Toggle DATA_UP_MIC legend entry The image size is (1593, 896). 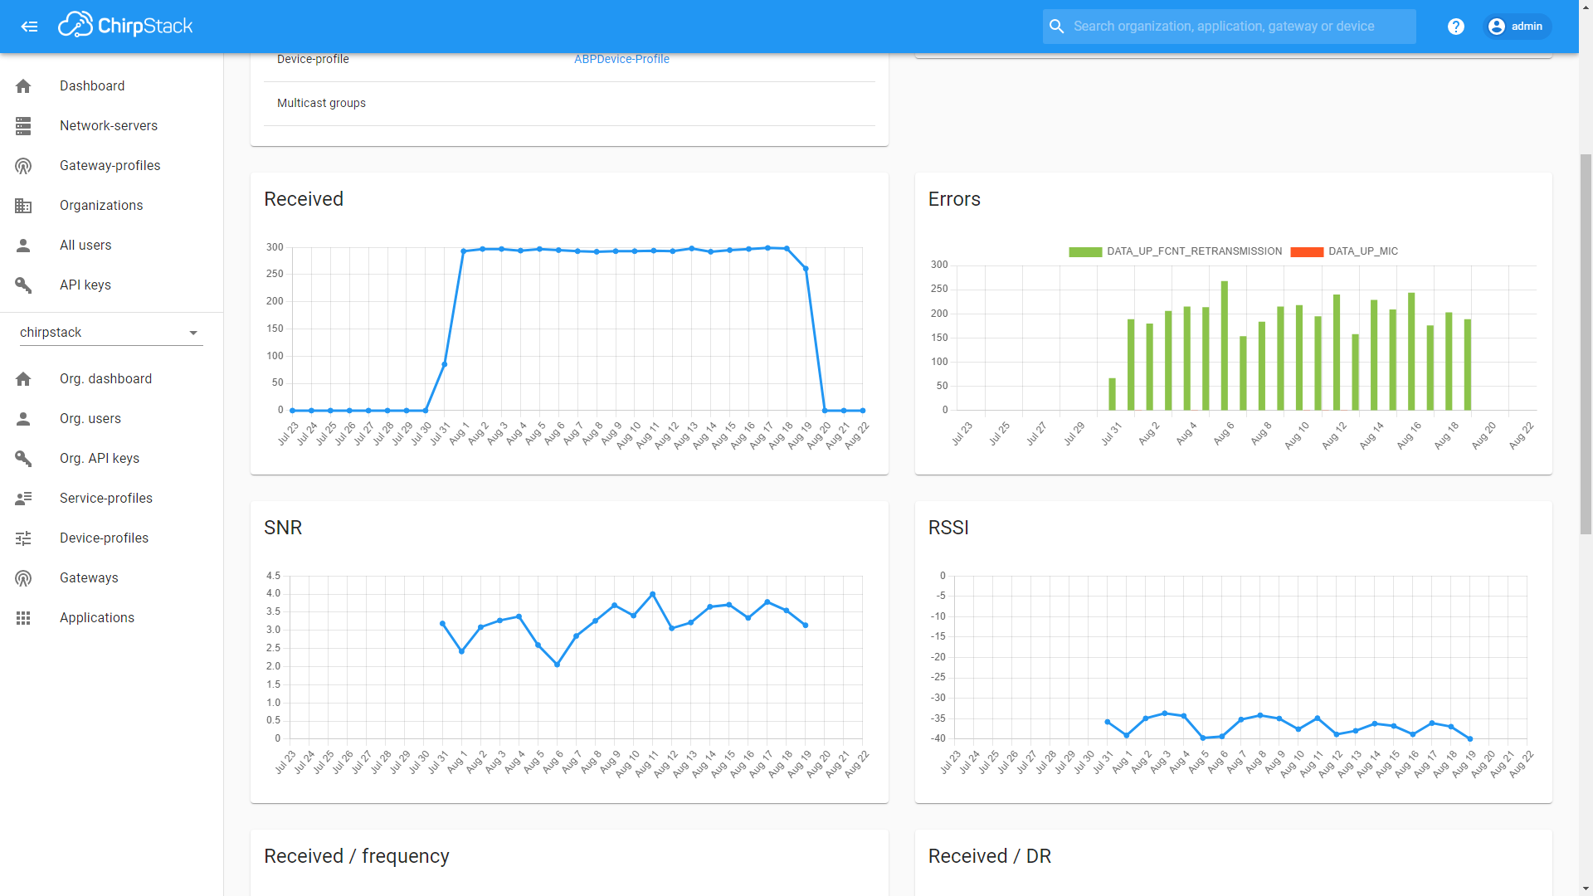click(1362, 251)
